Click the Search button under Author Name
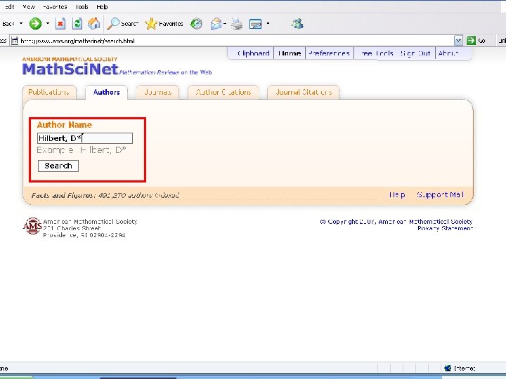 pos(58,166)
